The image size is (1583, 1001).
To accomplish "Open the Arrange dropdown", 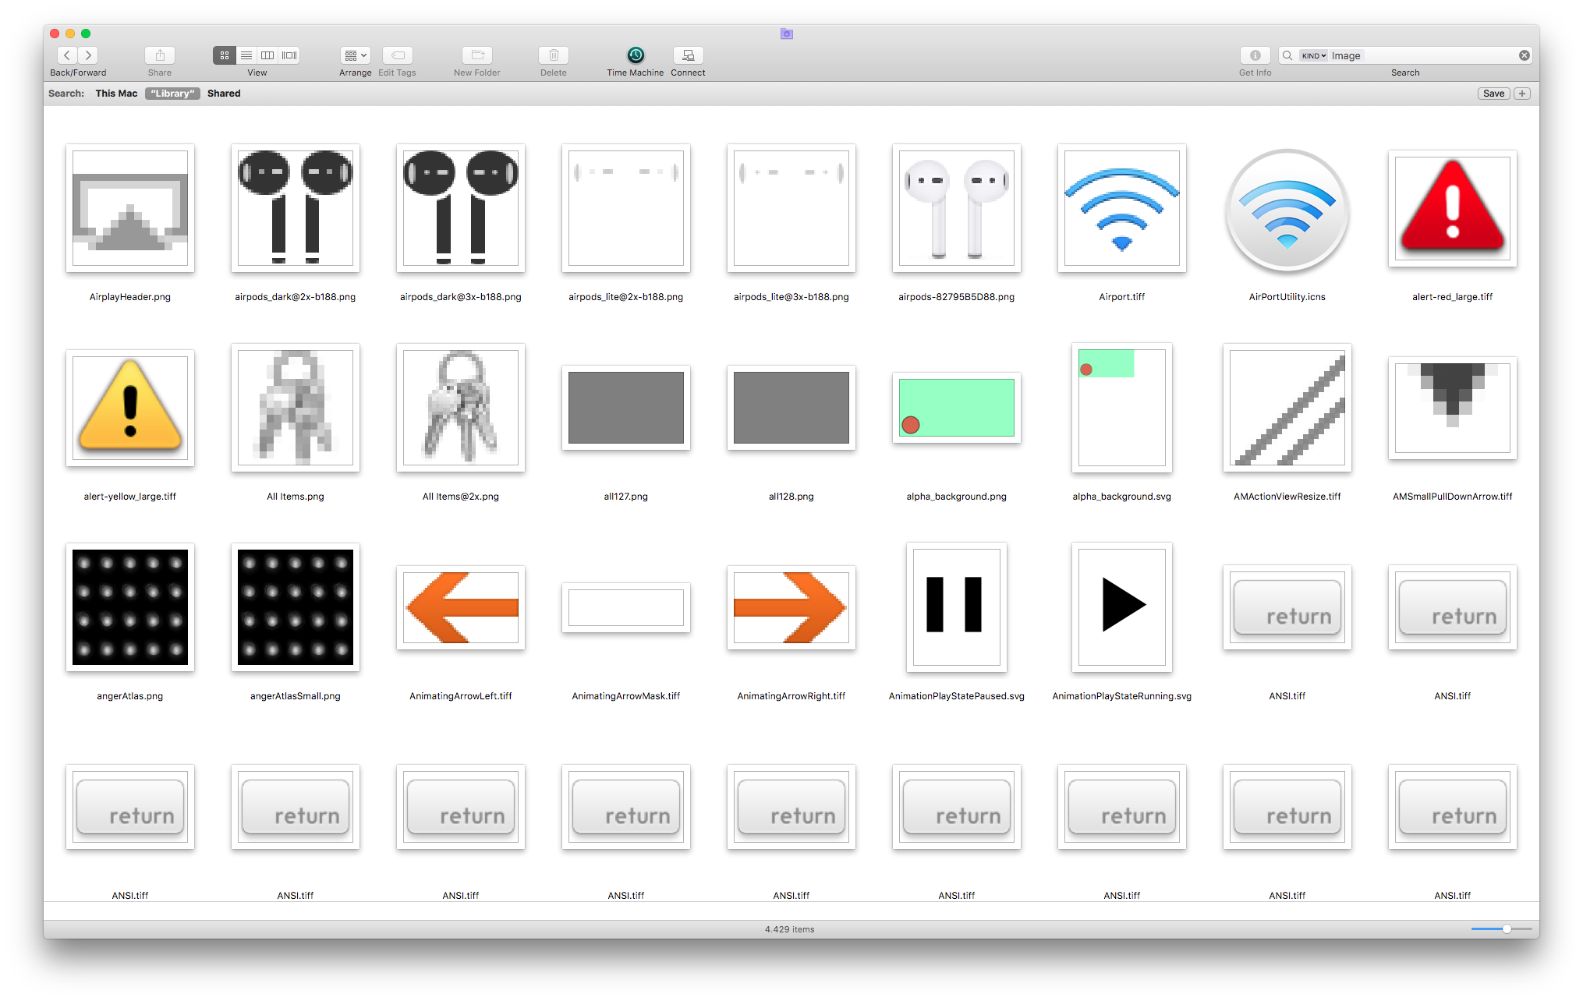I will 355,55.
